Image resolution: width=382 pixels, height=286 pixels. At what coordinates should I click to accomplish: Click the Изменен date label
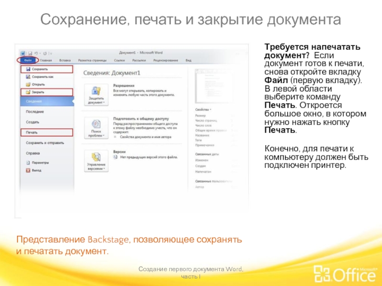[x=202, y=160]
